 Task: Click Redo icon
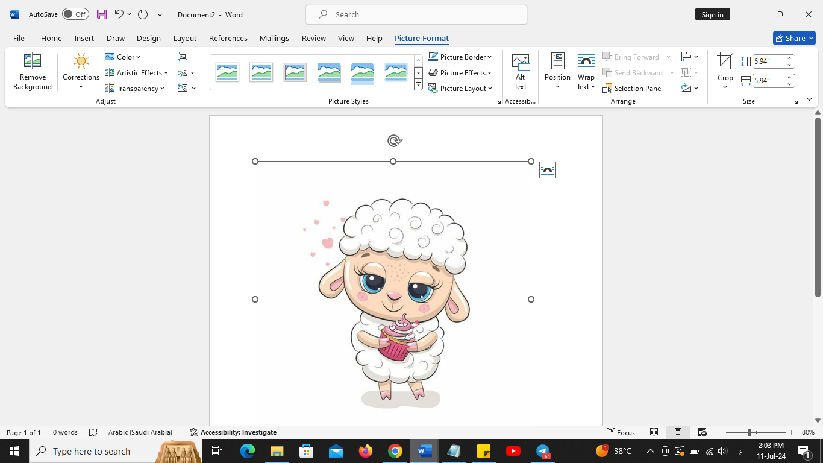point(143,14)
